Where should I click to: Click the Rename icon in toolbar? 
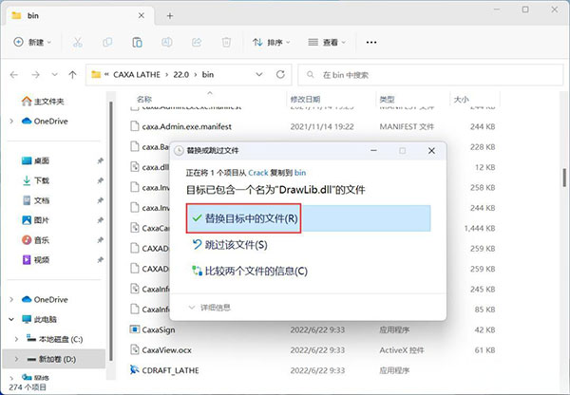pos(167,42)
